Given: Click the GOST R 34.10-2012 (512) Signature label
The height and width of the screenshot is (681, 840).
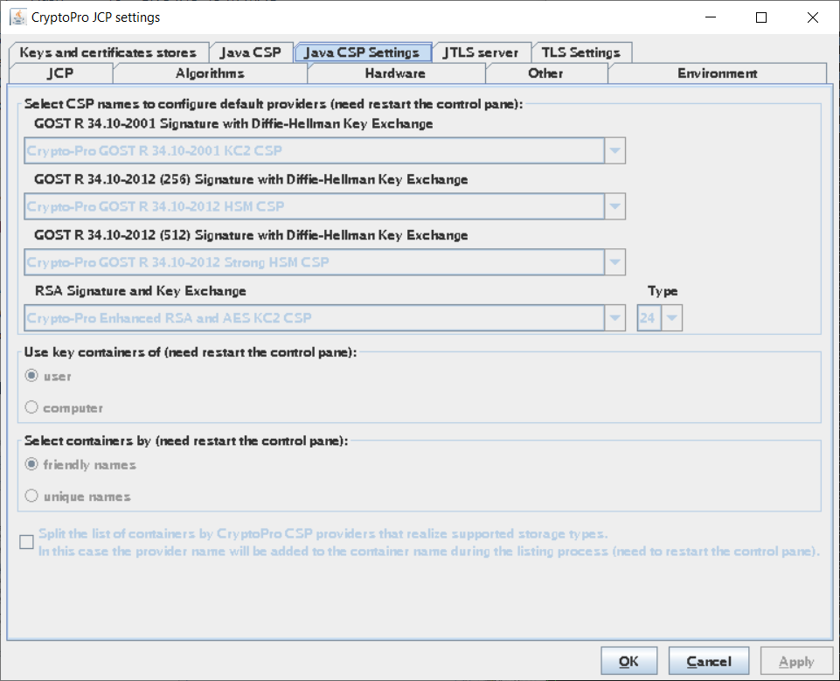Looking at the screenshot, I should pyautogui.click(x=251, y=235).
